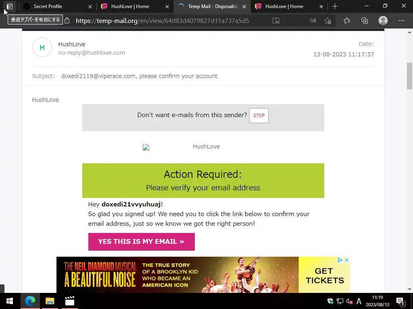Add this page to favorites
The width and height of the screenshot is (413, 309).
(327, 21)
